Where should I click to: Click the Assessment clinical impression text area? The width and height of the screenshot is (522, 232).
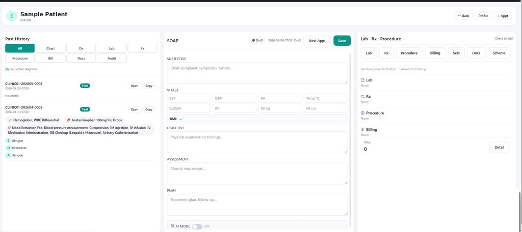257,173
